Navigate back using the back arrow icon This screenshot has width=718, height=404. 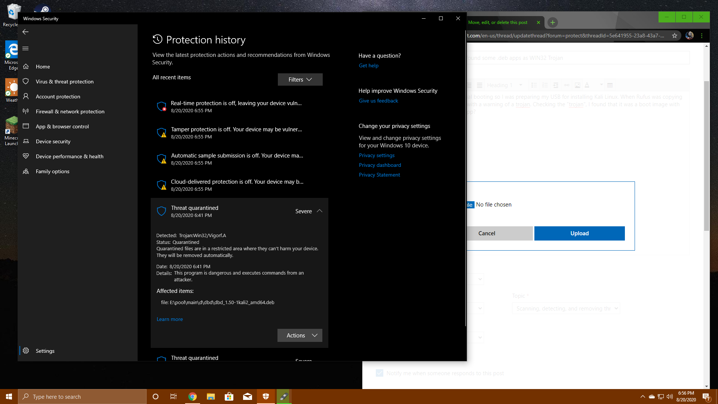(26, 31)
